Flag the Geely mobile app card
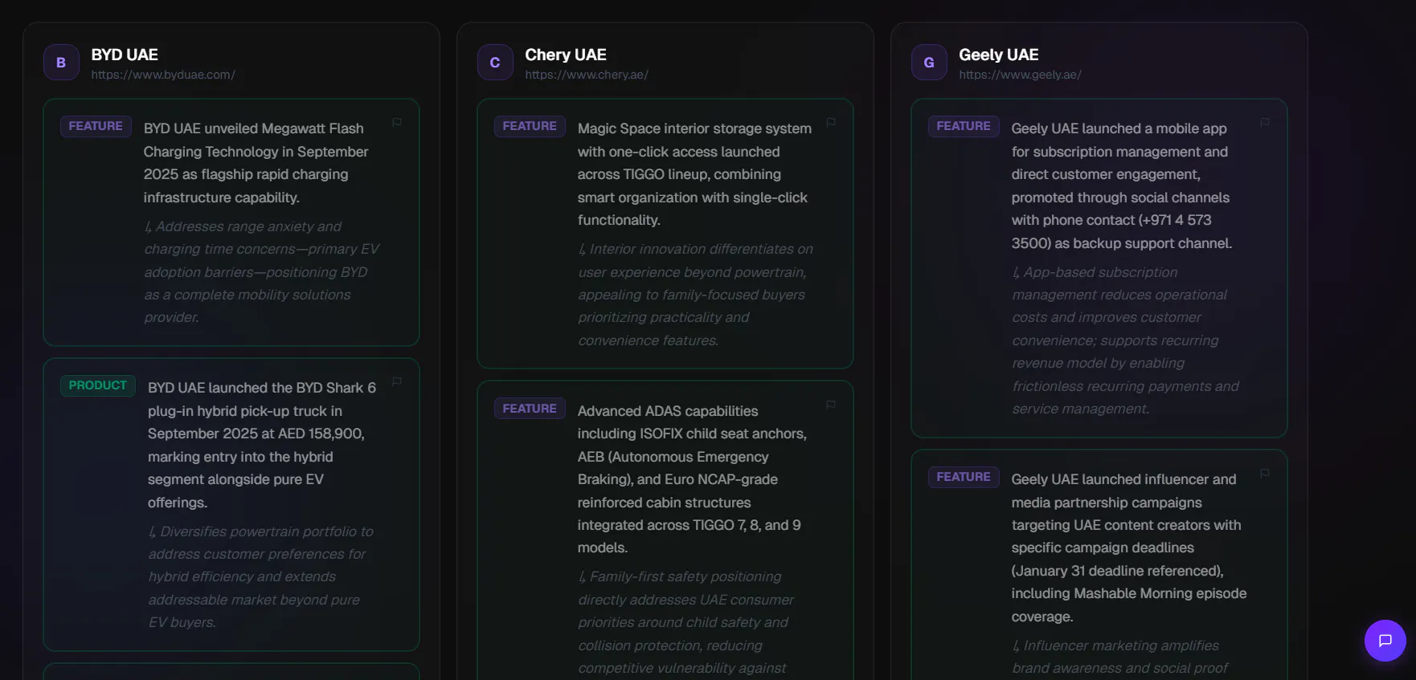This screenshot has width=1416, height=680. tap(1265, 123)
